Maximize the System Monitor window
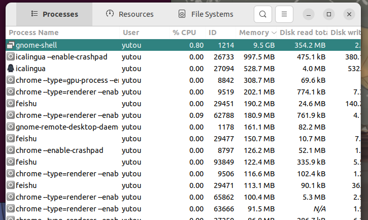This screenshot has height=220, width=368. click(329, 14)
